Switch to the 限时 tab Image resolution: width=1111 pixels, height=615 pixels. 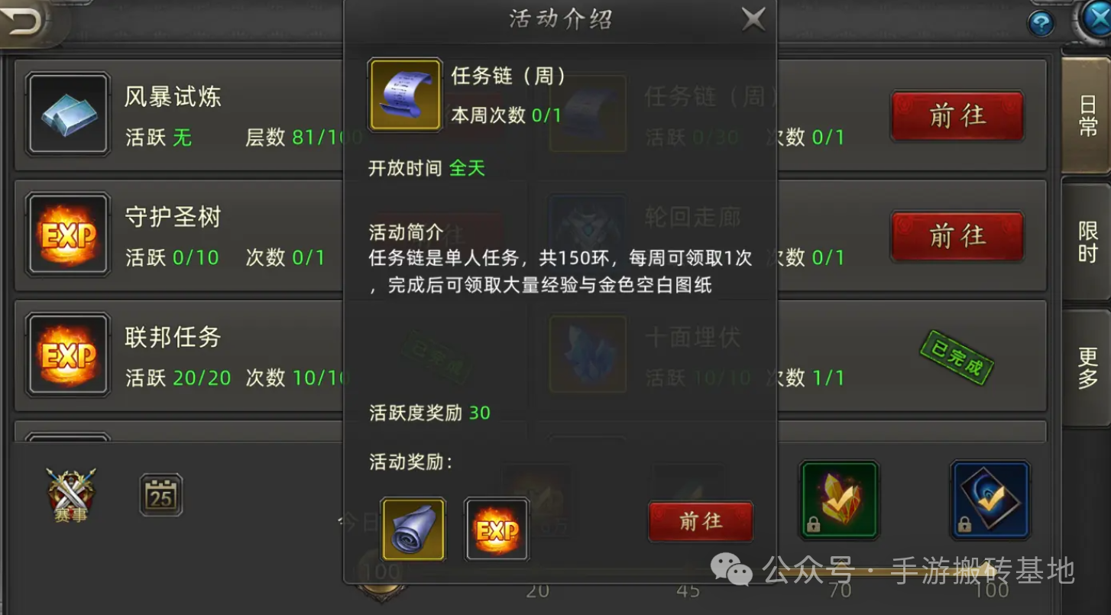tap(1087, 242)
